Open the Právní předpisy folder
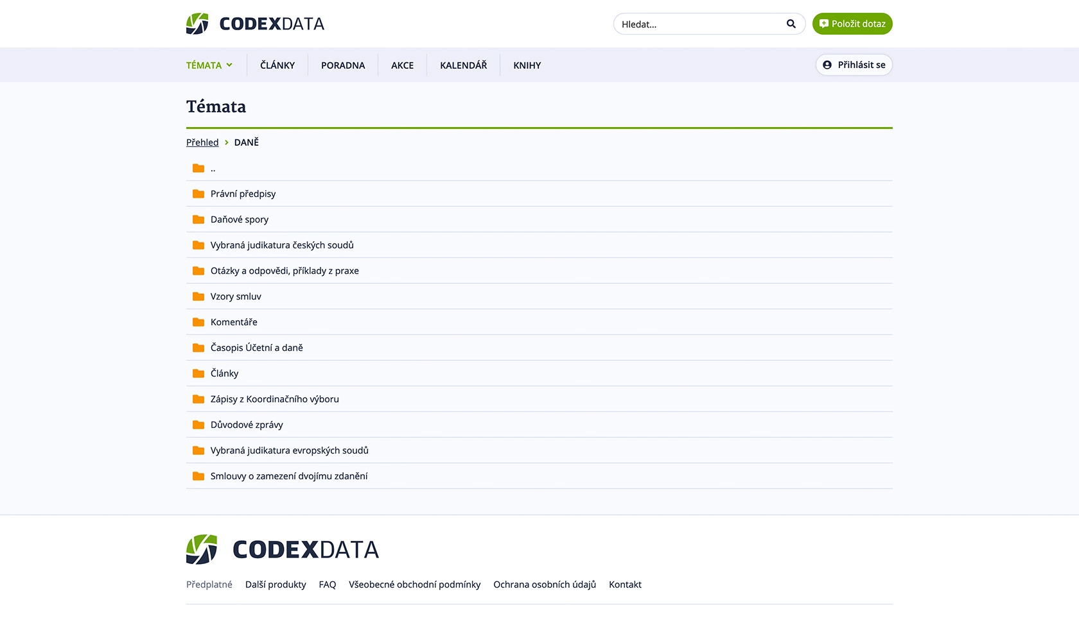 [243, 194]
